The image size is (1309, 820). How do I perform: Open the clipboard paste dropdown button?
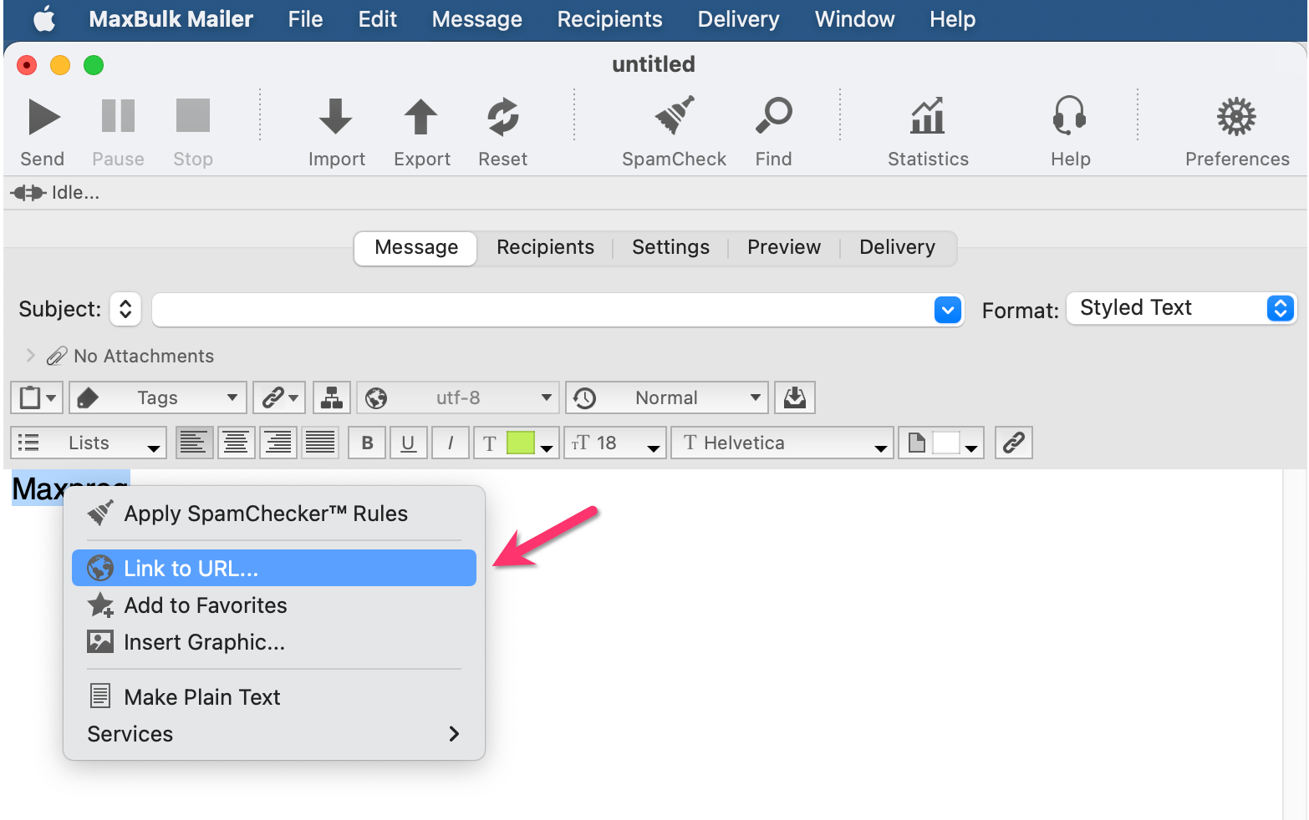coord(38,397)
